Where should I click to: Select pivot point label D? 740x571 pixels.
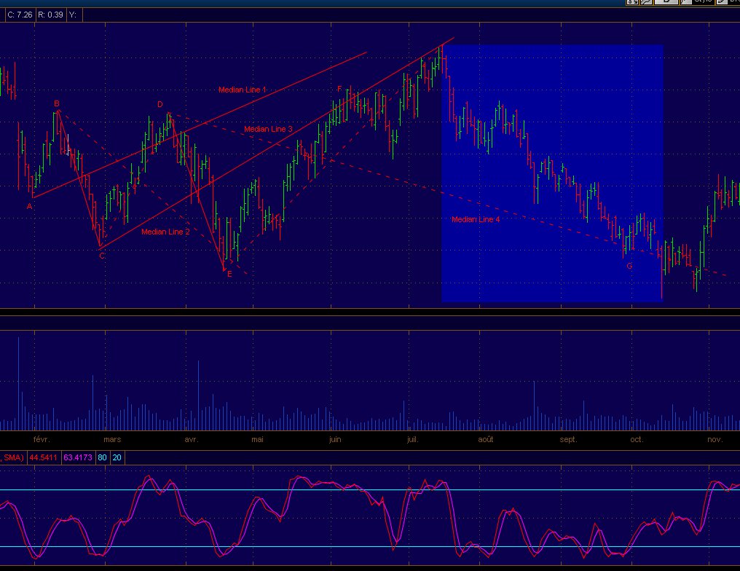160,104
